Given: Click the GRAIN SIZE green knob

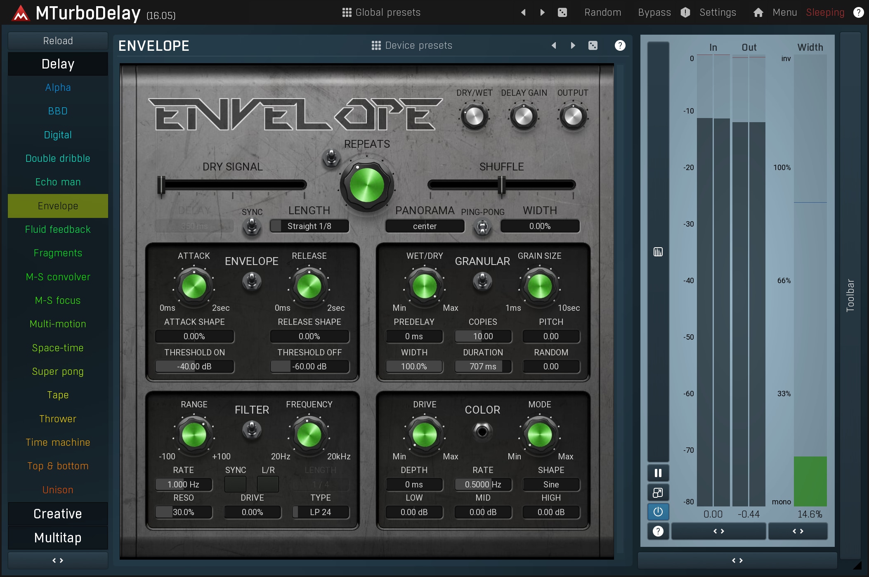Looking at the screenshot, I should [540, 286].
